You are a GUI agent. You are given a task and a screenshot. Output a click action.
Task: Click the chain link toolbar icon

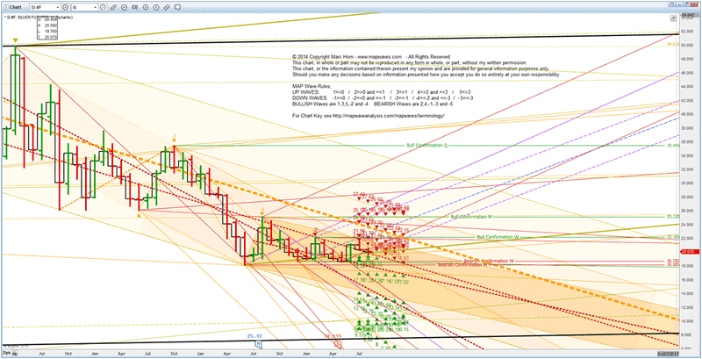[x=167, y=7]
